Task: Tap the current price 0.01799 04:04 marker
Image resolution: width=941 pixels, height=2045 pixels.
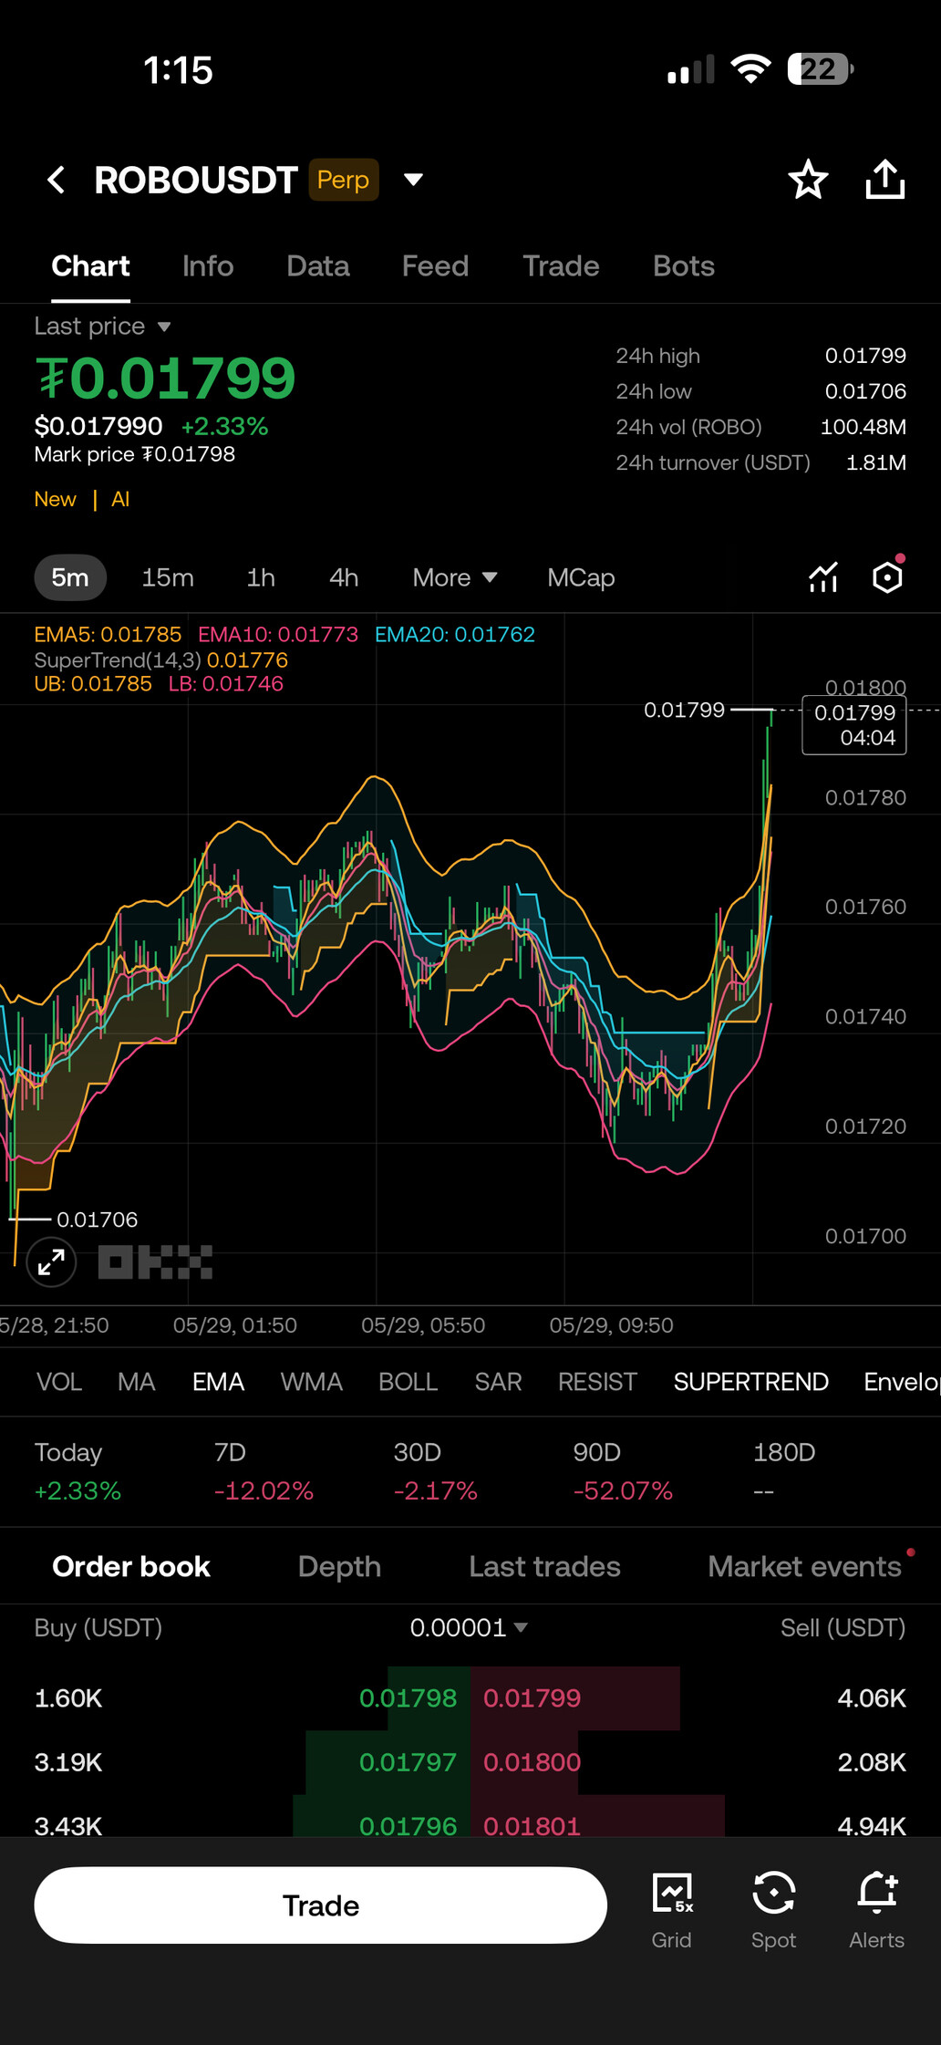Action: click(854, 725)
